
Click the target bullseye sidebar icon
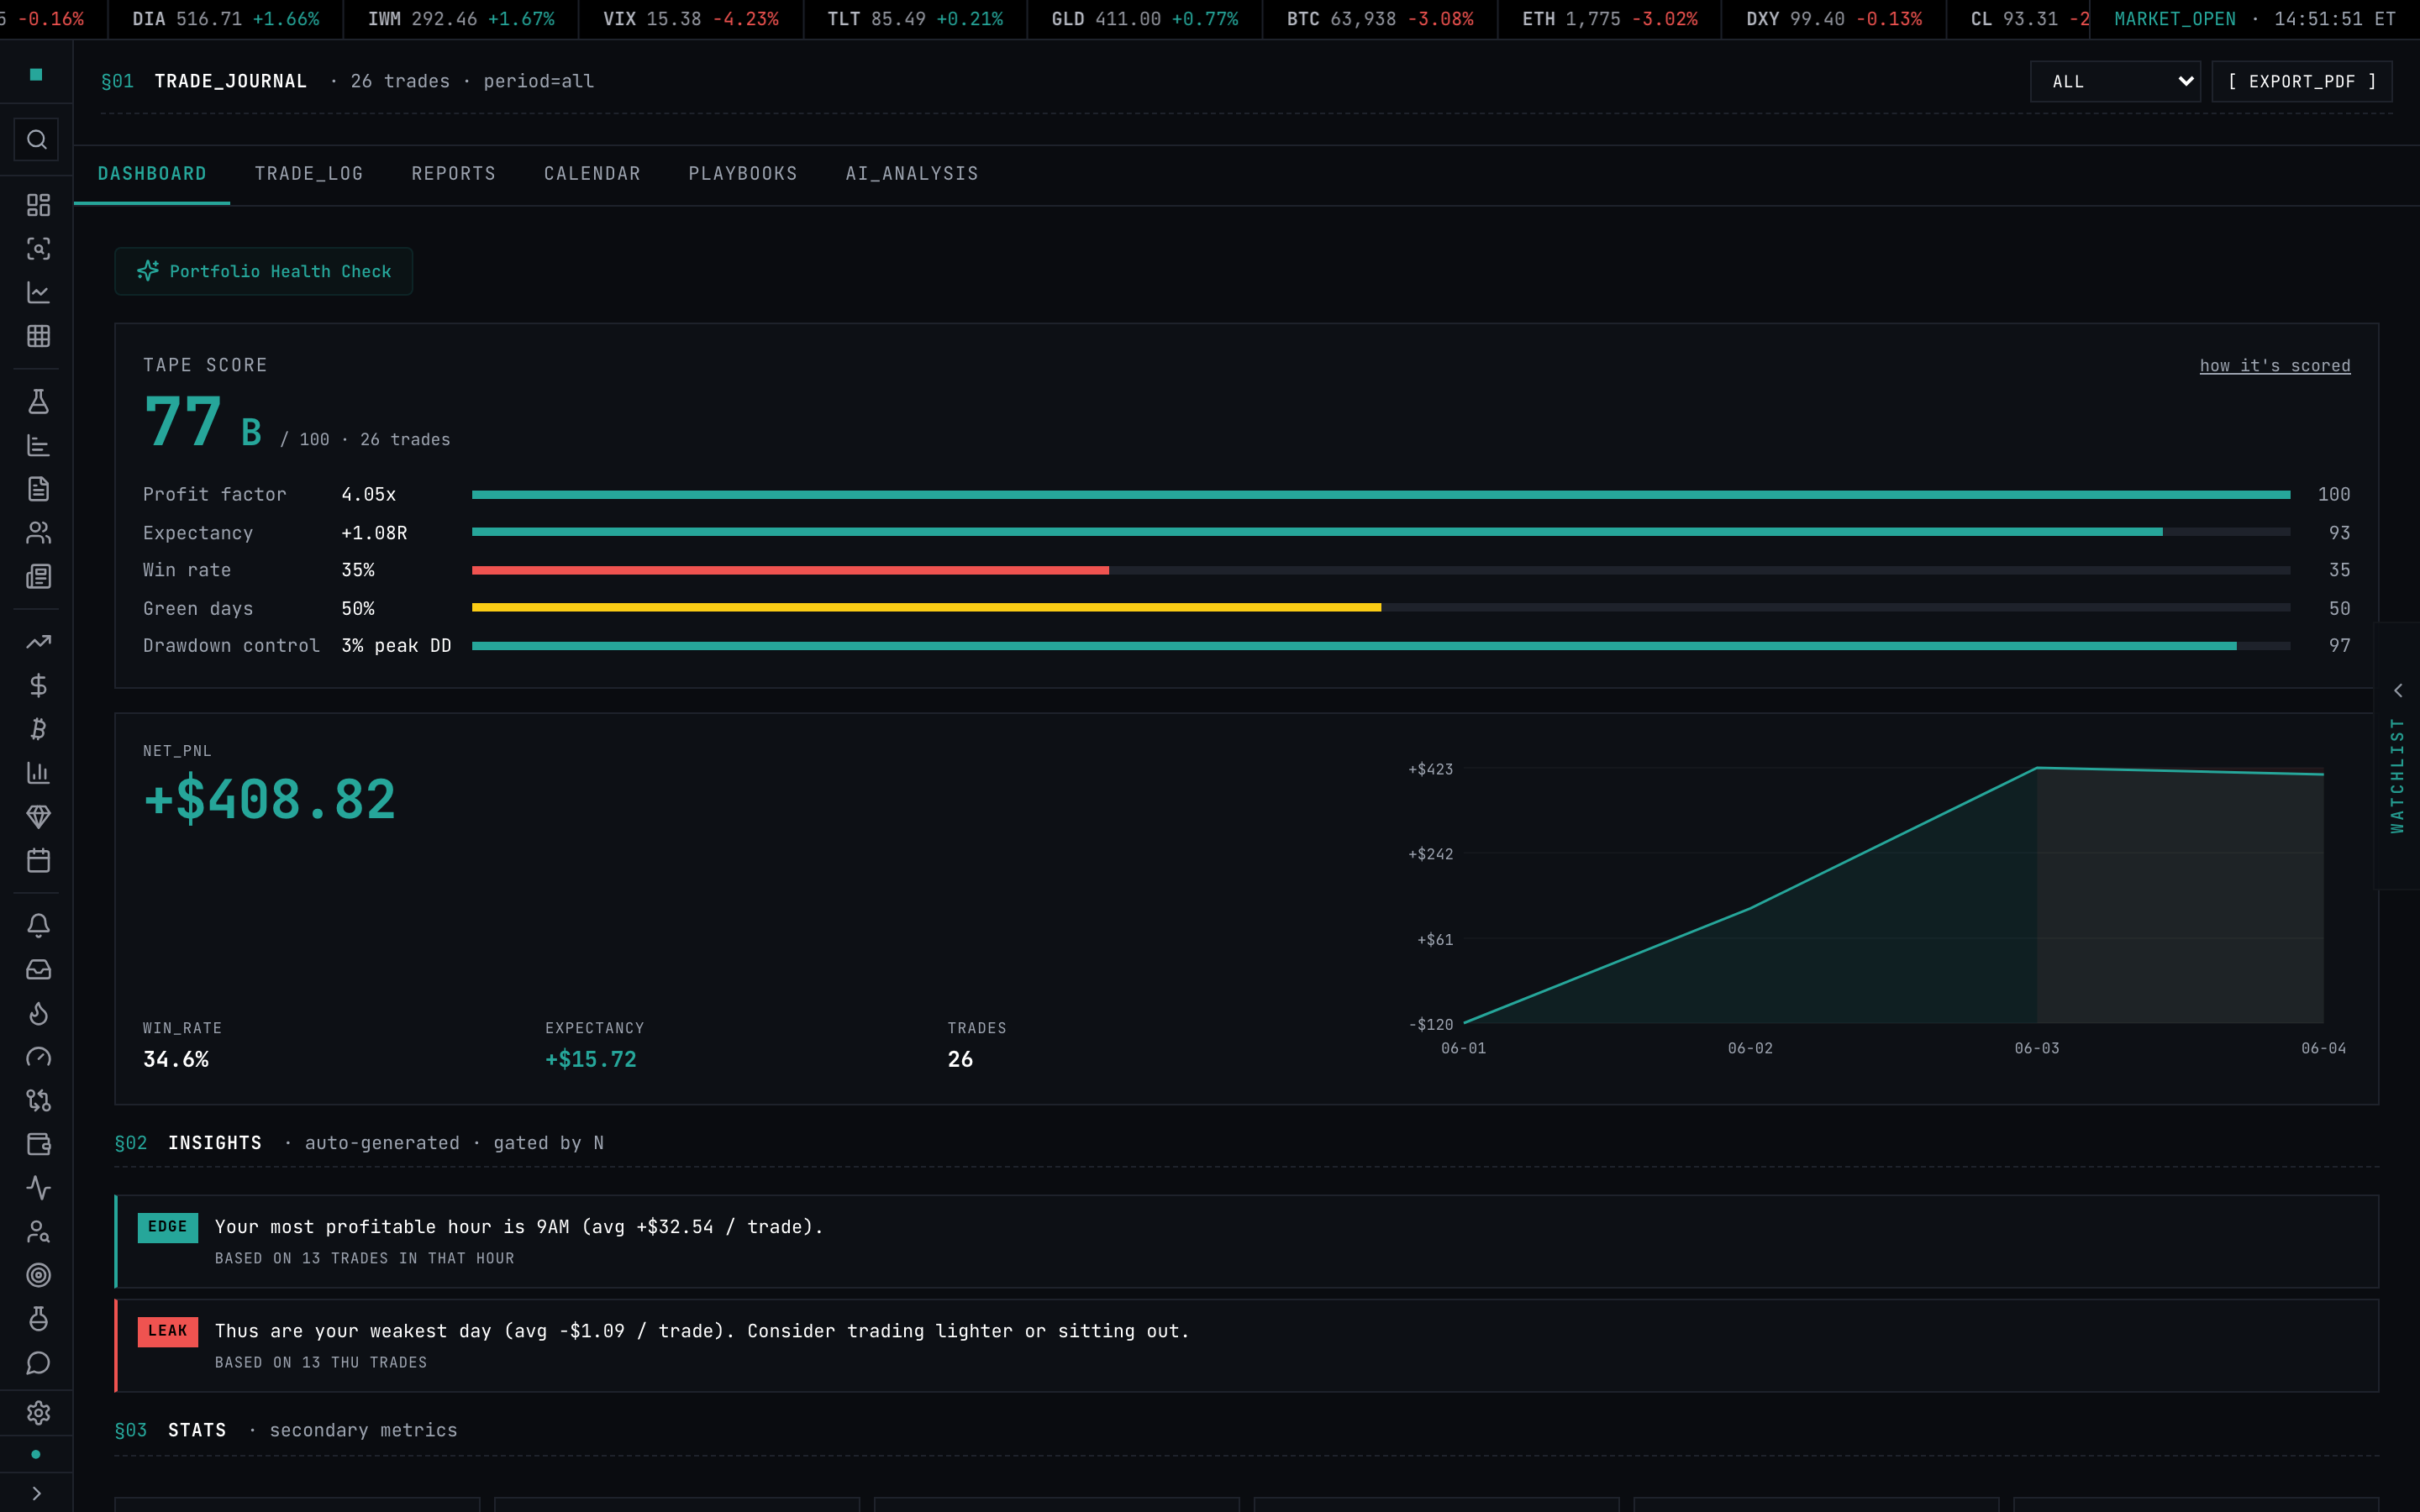pos(38,1275)
